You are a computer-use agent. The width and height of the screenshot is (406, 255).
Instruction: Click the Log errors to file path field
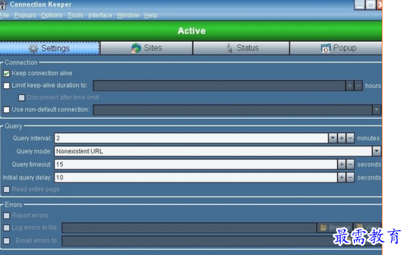[x=189, y=228]
